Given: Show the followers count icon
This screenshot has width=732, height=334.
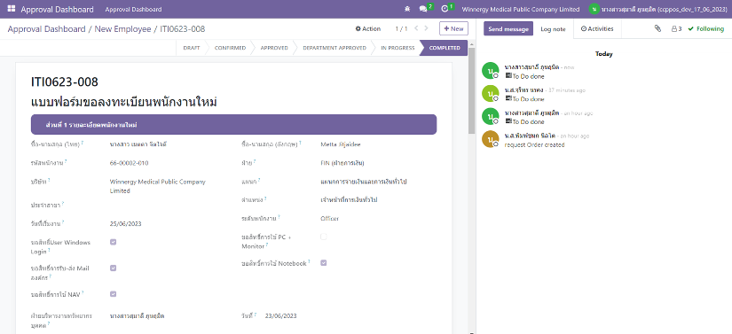Looking at the screenshot, I should pos(676,29).
